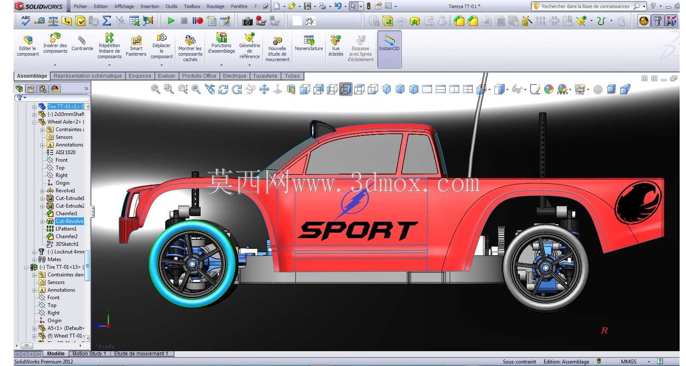Click the filter funnel dropdown
Screen dimensions: 686x366
(21, 98)
